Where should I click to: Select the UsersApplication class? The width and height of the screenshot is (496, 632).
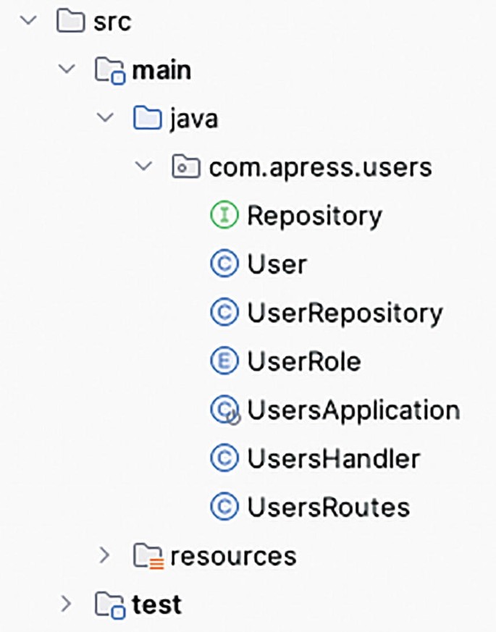pos(353,410)
